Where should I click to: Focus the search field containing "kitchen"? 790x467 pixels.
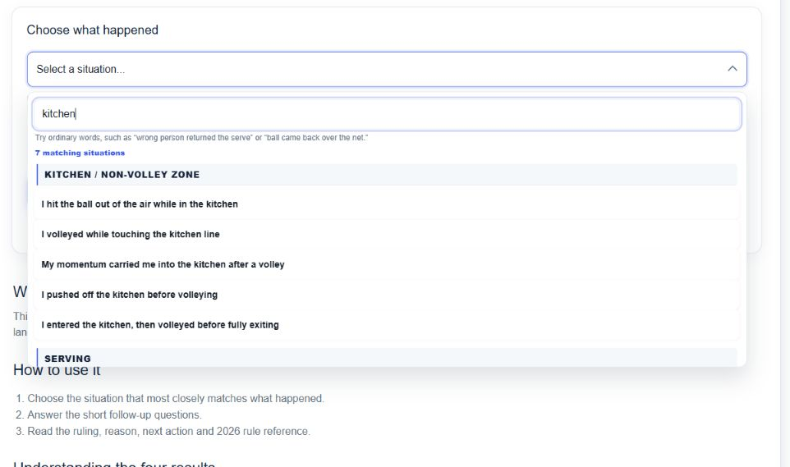pyautogui.click(x=387, y=114)
